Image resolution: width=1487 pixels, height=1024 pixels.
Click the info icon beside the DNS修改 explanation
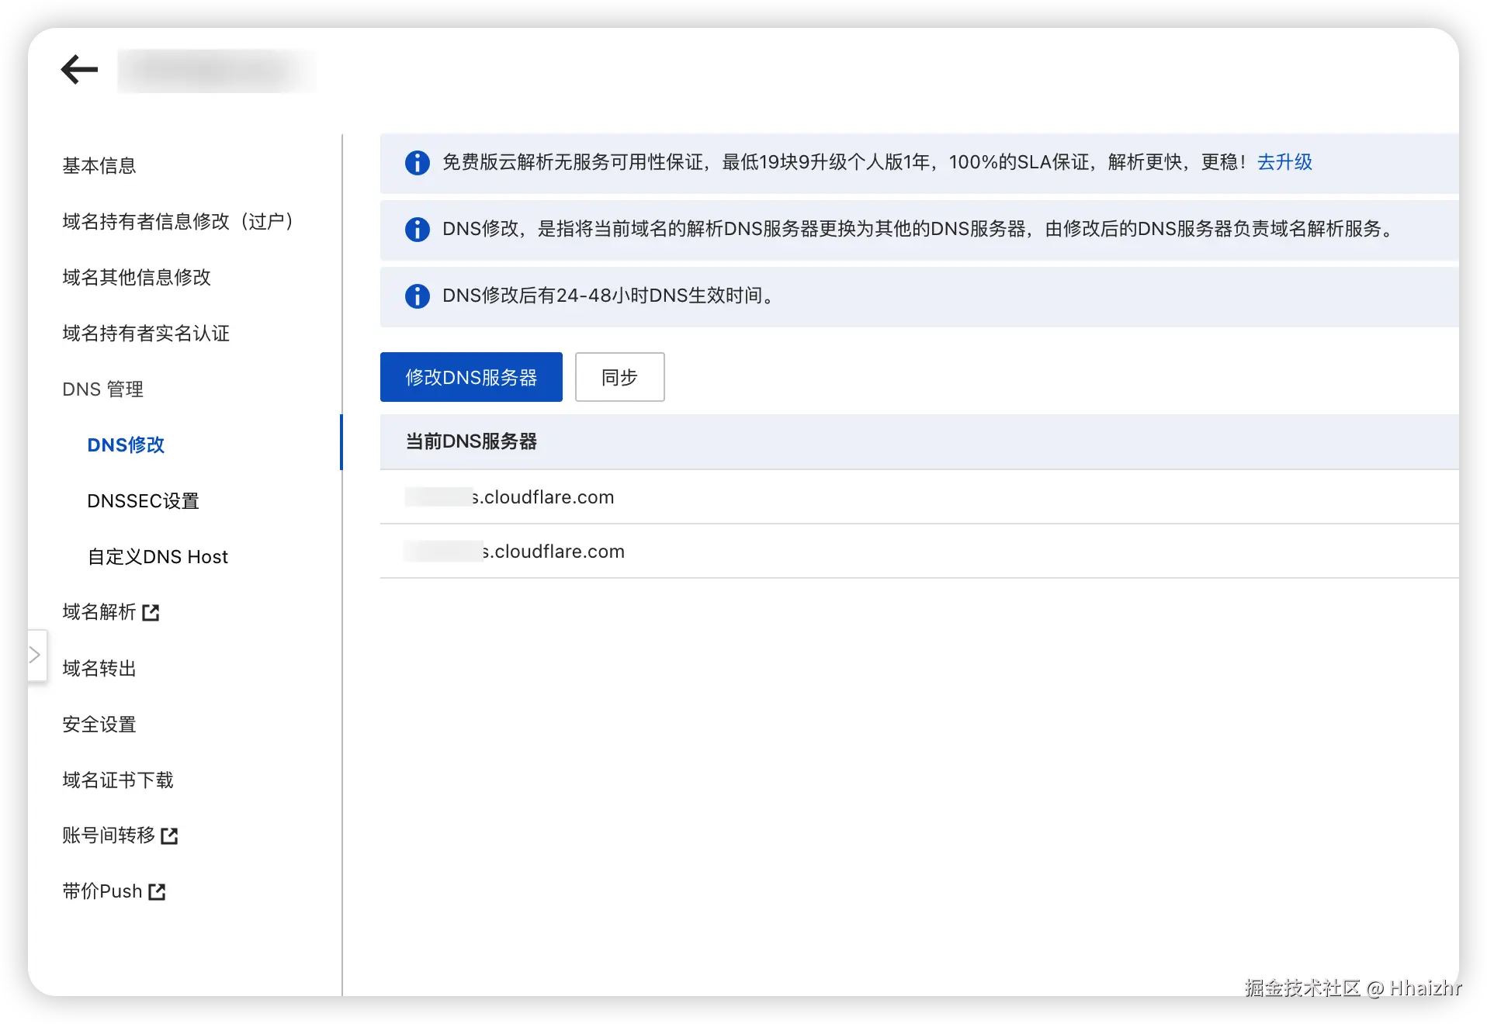tap(417, 230)
